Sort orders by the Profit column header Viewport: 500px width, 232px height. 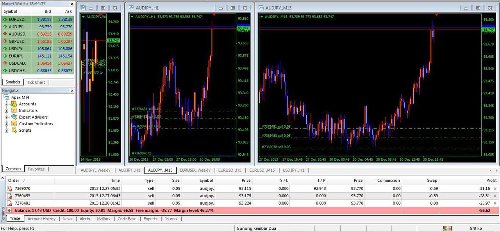tap(469, 181)
